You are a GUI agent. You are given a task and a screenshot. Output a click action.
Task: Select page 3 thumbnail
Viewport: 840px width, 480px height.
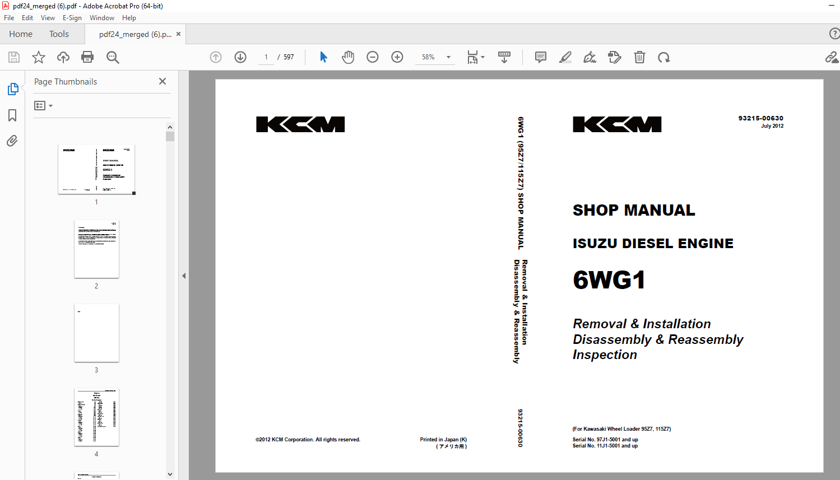(x=96, y=333)
